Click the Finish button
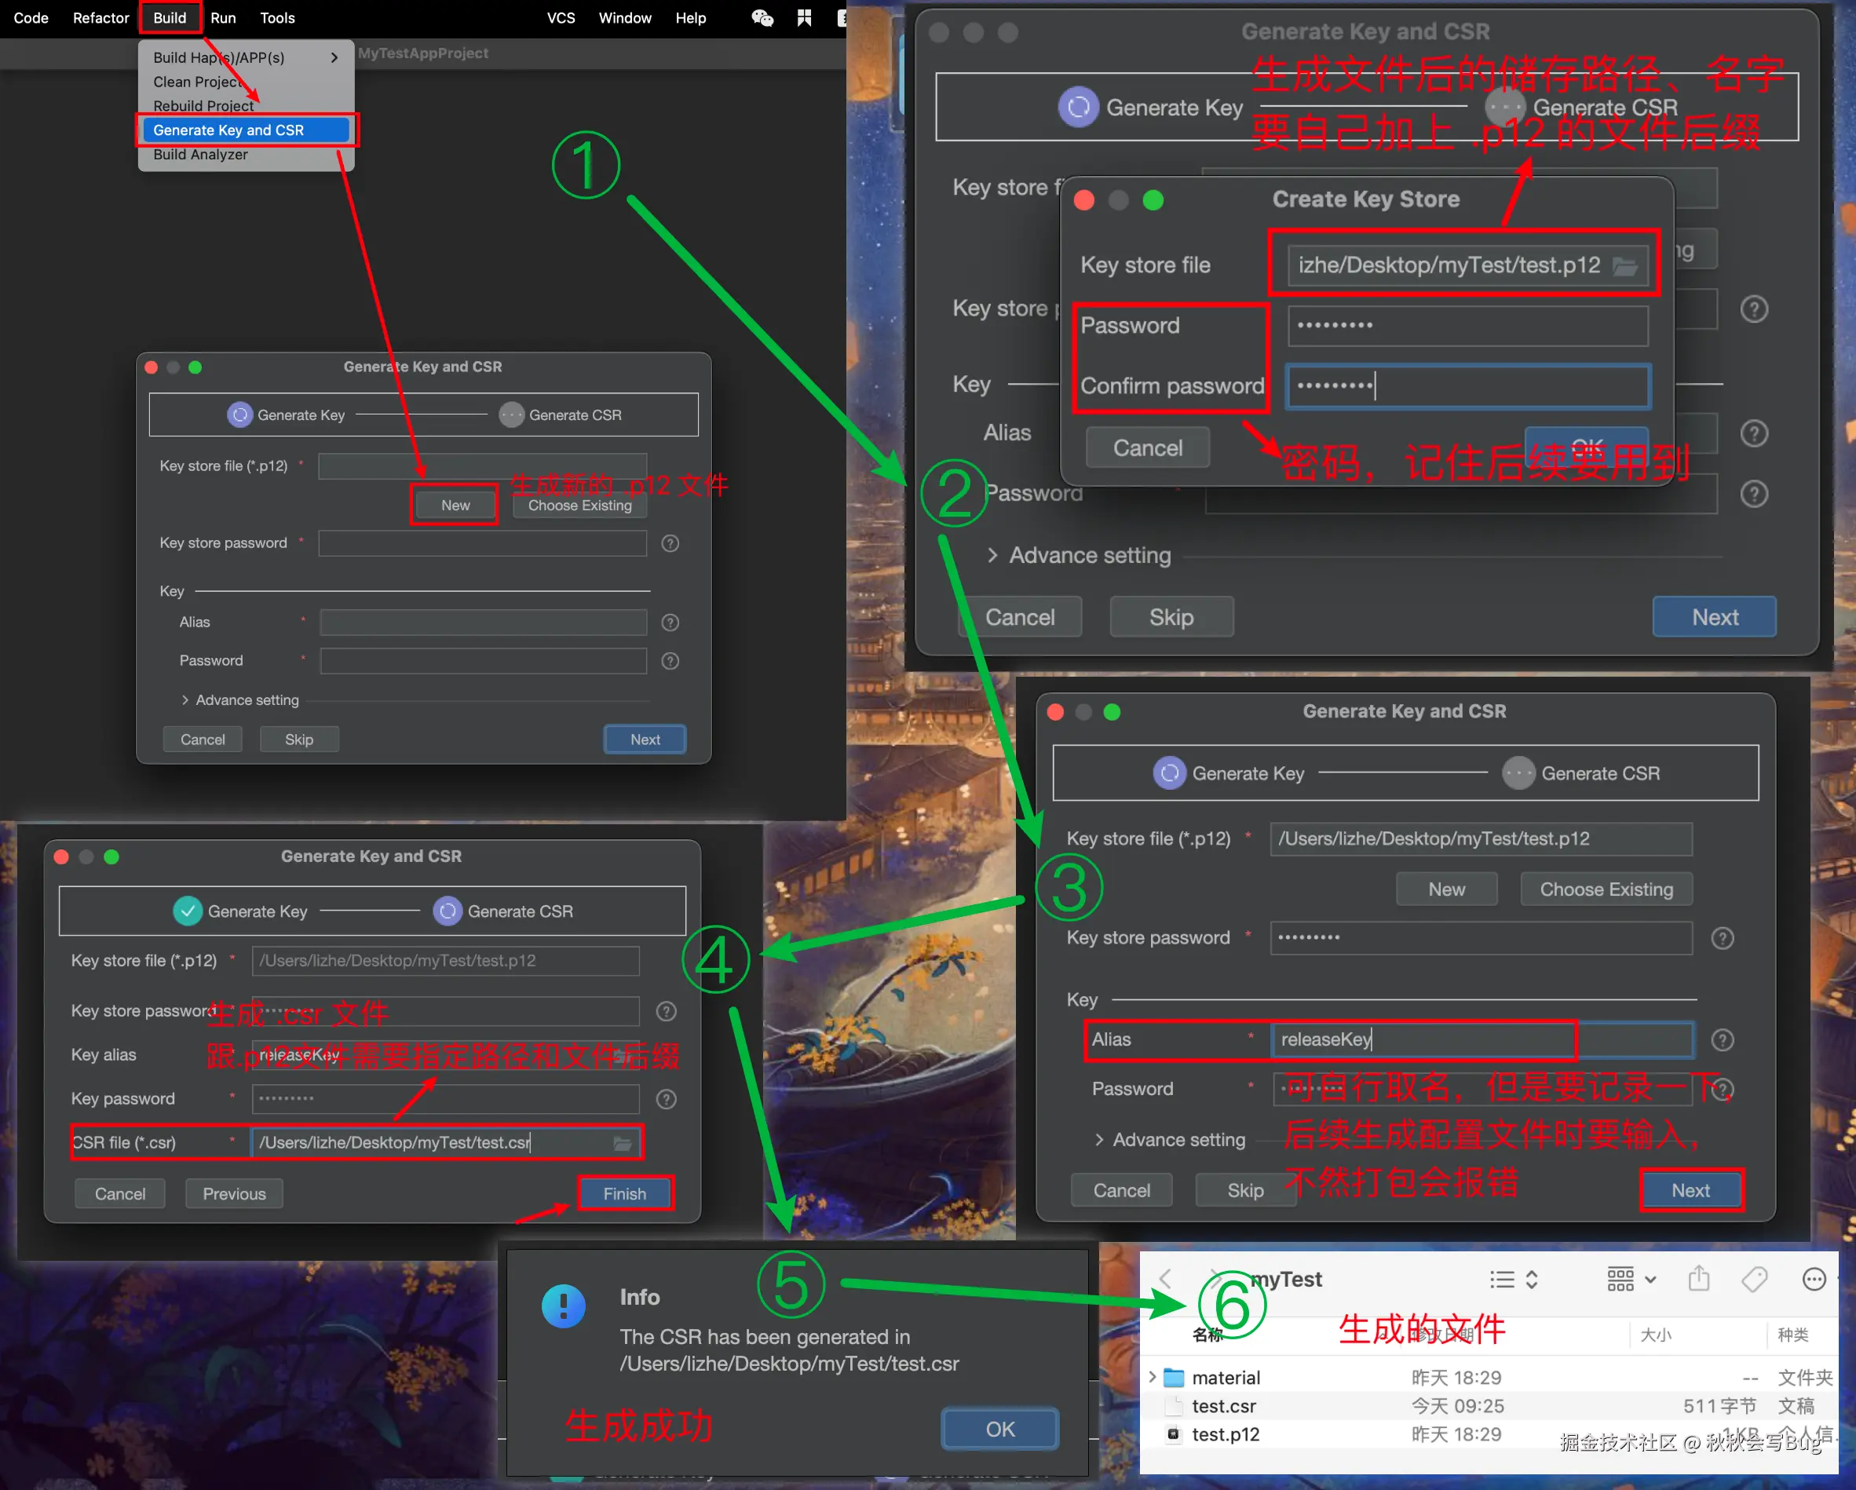The image size is (1856, 1490). pos(624,1194)
